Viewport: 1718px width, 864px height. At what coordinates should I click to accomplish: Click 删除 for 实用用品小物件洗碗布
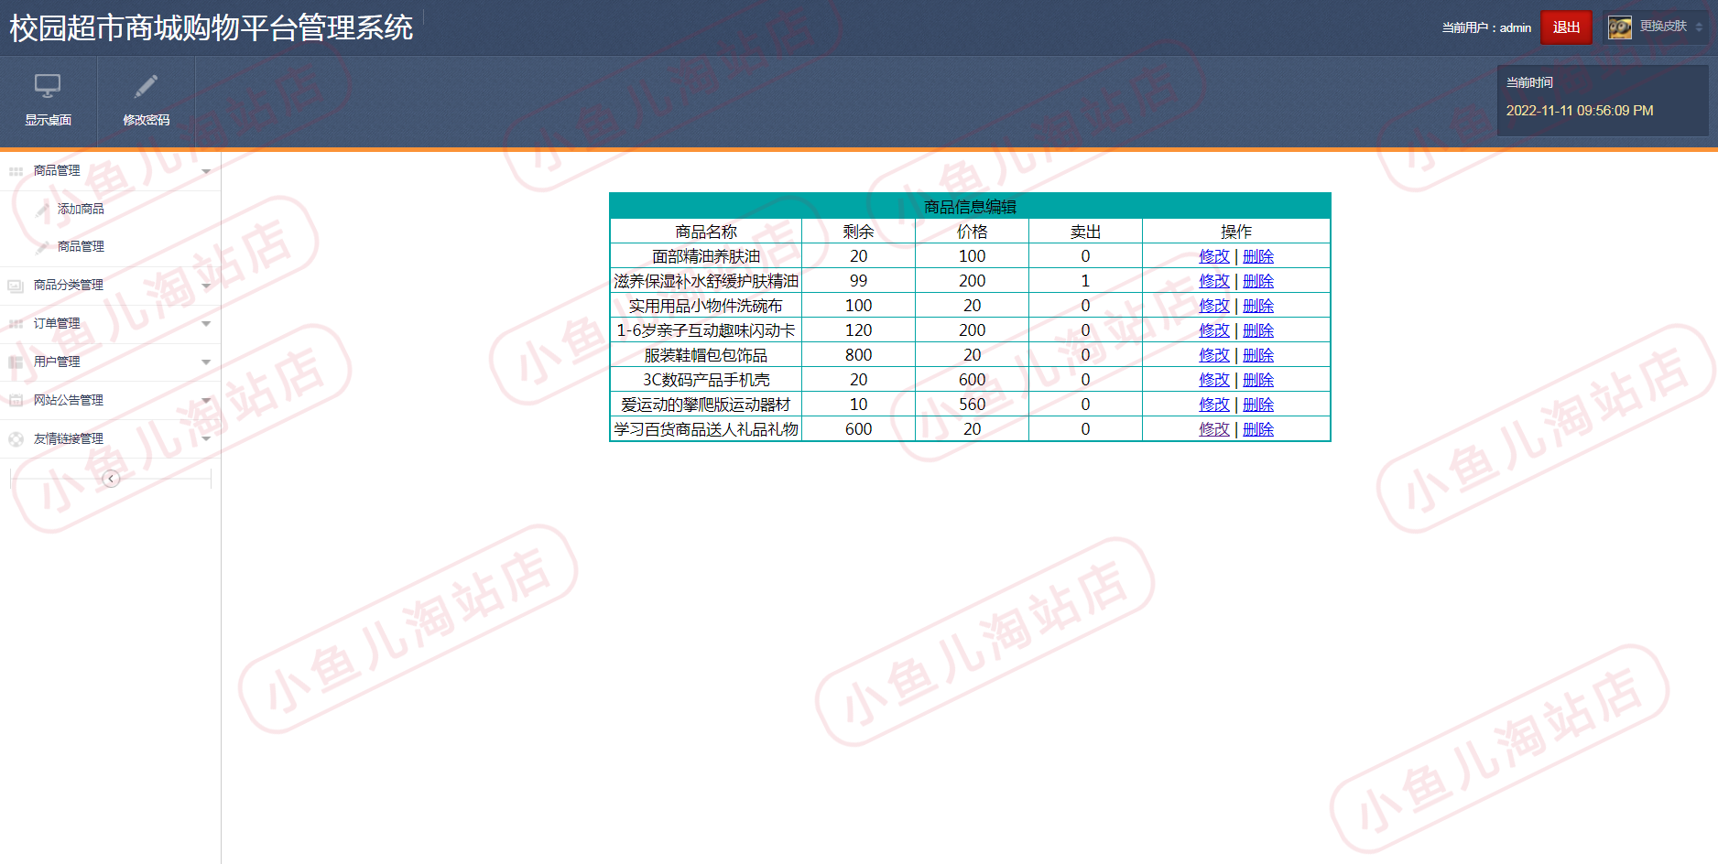[x=1258, y=306]
